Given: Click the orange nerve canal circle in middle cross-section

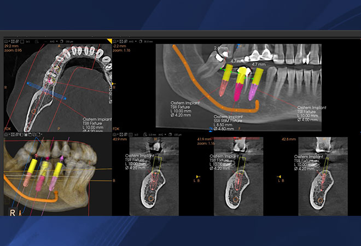Looking at the screenshot, I should point(235,200).
